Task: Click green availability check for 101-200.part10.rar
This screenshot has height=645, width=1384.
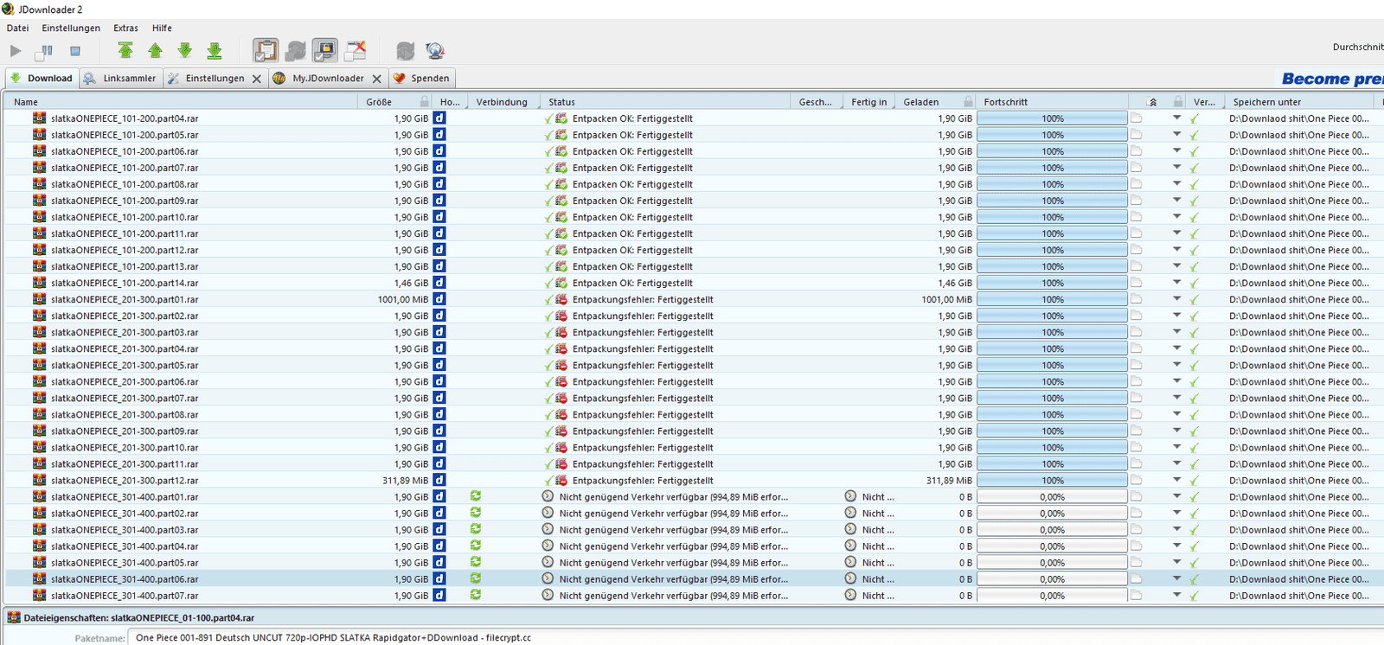Action: click(1194, 218)
